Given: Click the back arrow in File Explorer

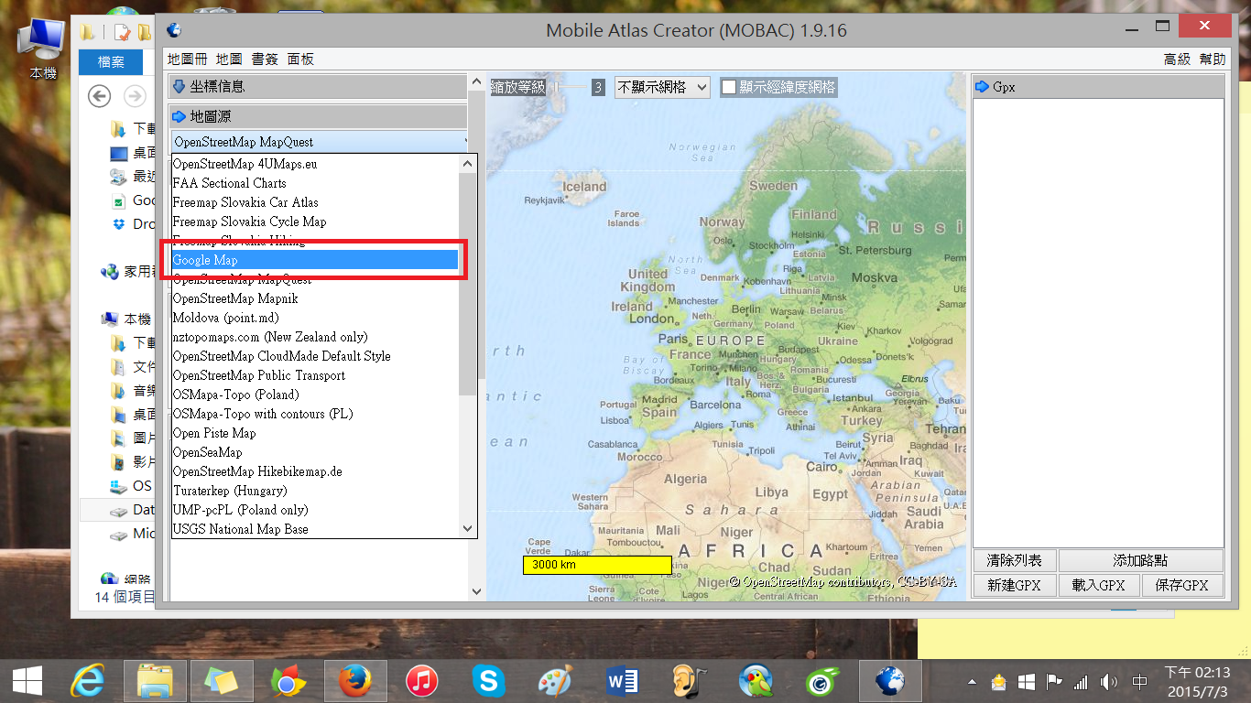Looking at the screenshot, I should pyautogui.click(x=99, y=96).
